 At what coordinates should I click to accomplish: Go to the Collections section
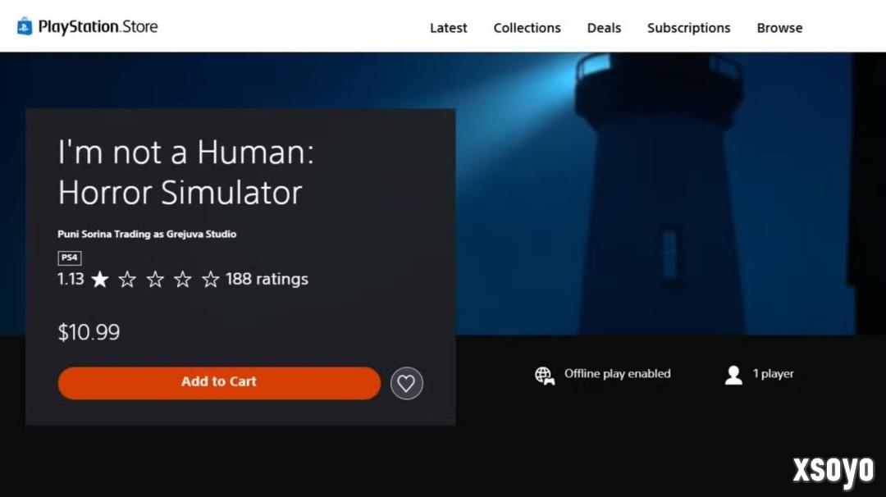point(527,28)
